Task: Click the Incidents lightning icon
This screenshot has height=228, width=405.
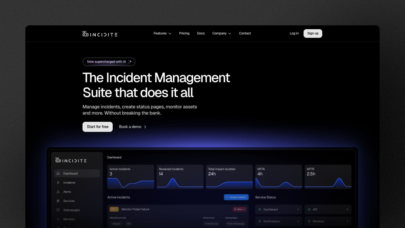Action: tap(58, 182)
